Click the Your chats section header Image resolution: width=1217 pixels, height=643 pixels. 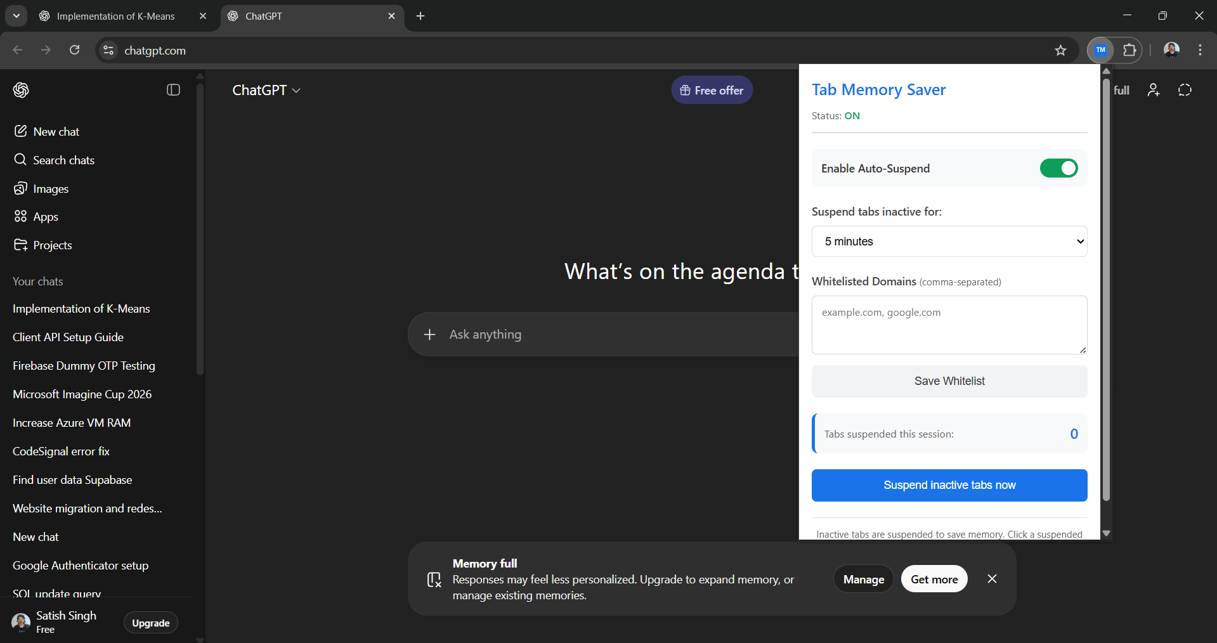tap(38, 282)
